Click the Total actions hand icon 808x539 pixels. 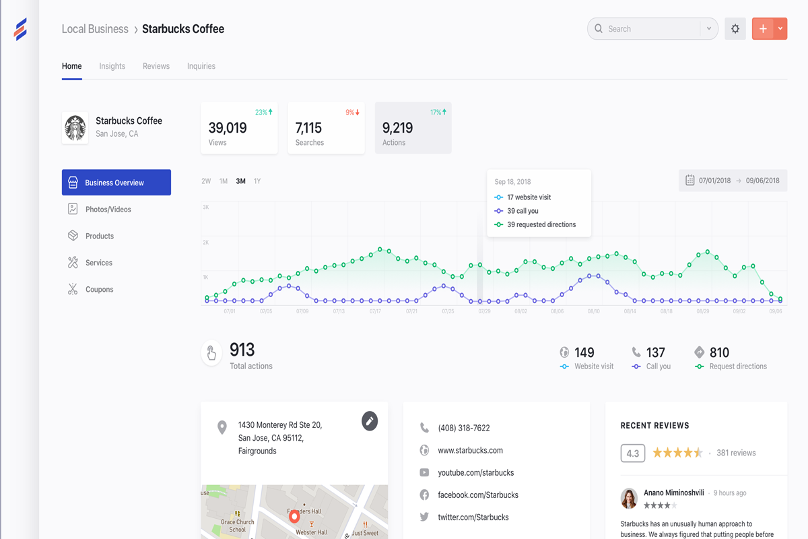click(x=211, y=354)
